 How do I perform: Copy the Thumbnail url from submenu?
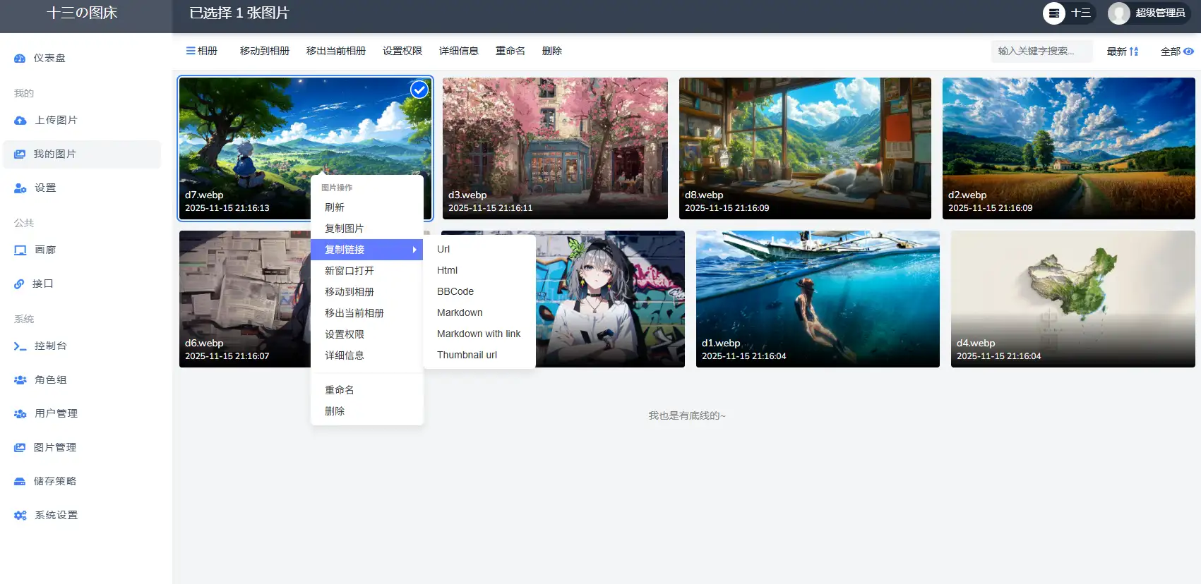tap(479, 355)
